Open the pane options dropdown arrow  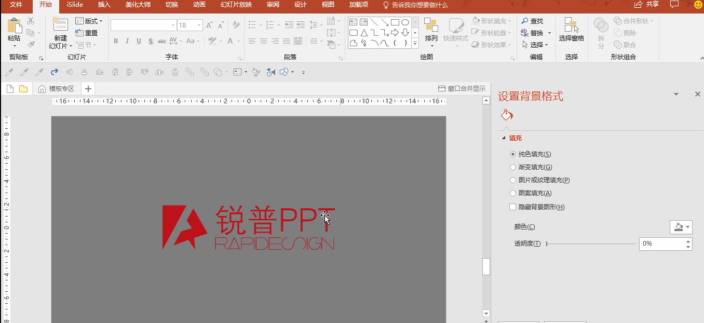point(676,94)
